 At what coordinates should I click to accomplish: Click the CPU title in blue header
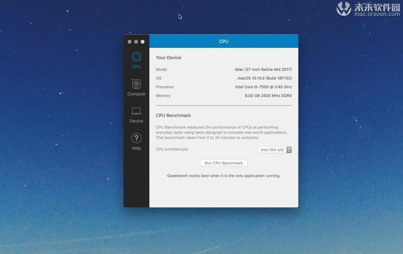click(x=224, y=42)
